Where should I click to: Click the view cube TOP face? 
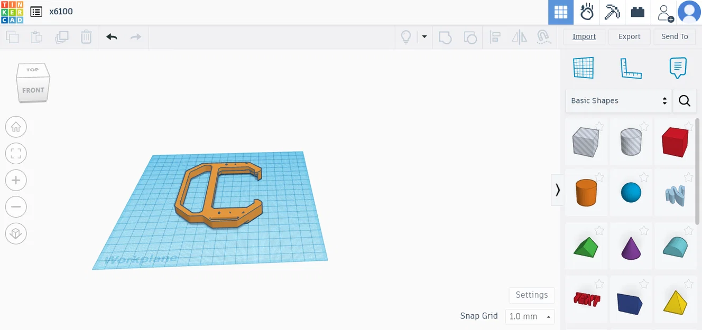pyautogui.click(x=33, y=70)
